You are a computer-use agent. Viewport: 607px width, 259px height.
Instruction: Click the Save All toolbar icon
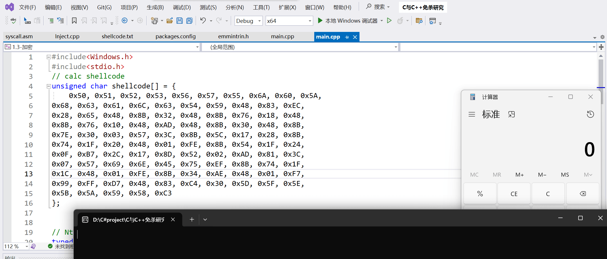[x=189, y=21]
